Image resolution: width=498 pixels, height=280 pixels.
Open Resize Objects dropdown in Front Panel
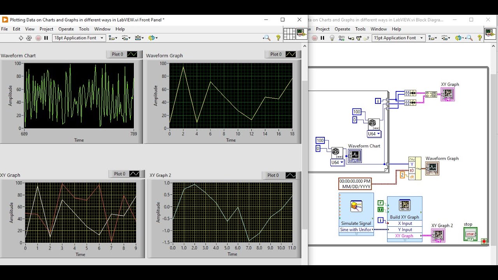139,38
